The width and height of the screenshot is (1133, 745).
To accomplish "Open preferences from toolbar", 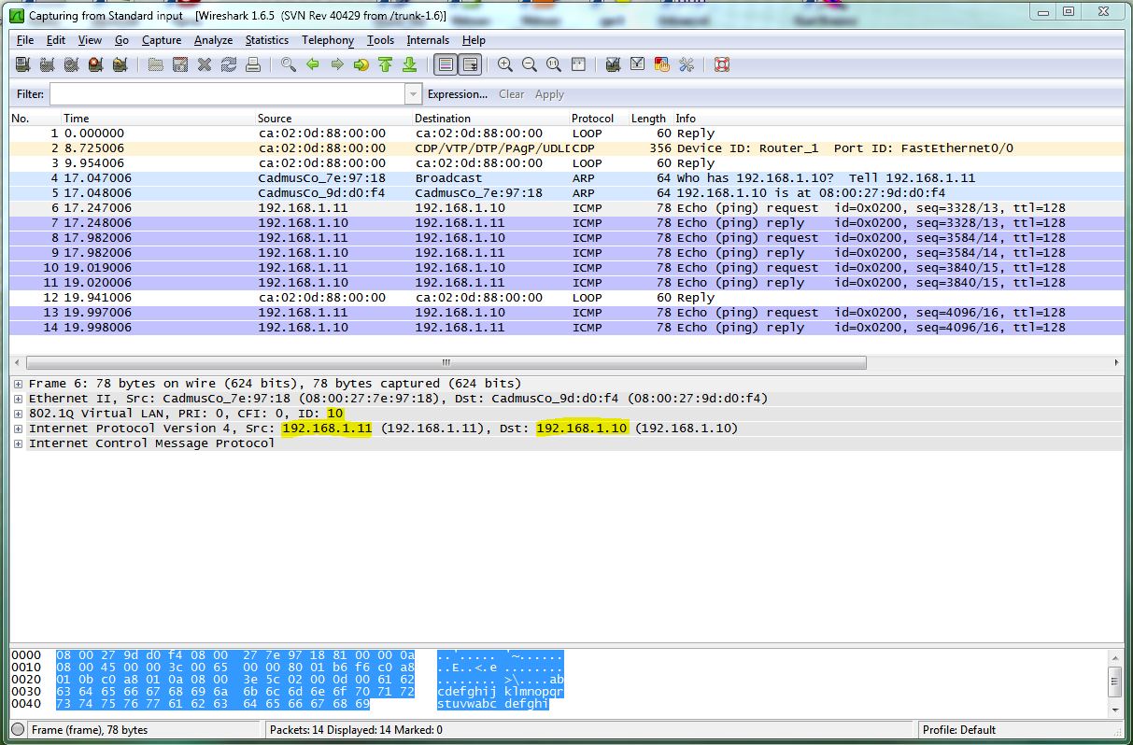I will pos(687,64).
